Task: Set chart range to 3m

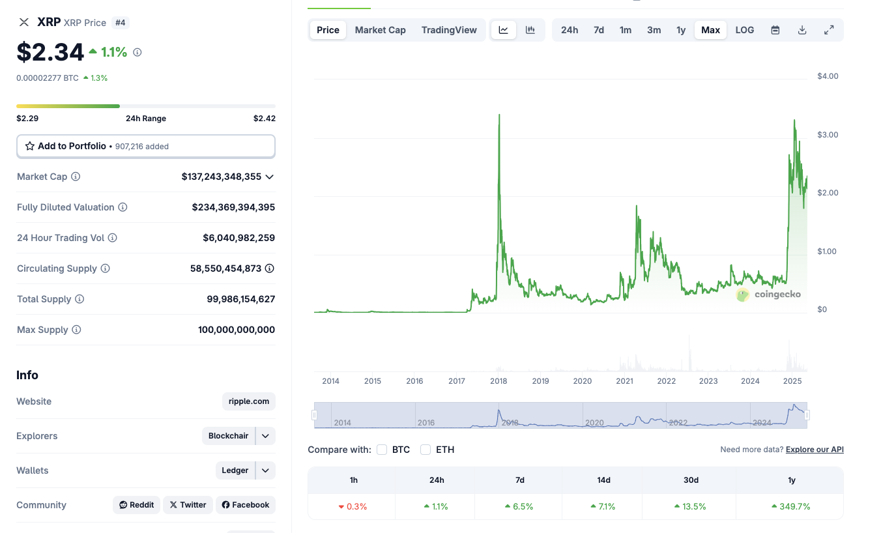Action: (654, 30)
